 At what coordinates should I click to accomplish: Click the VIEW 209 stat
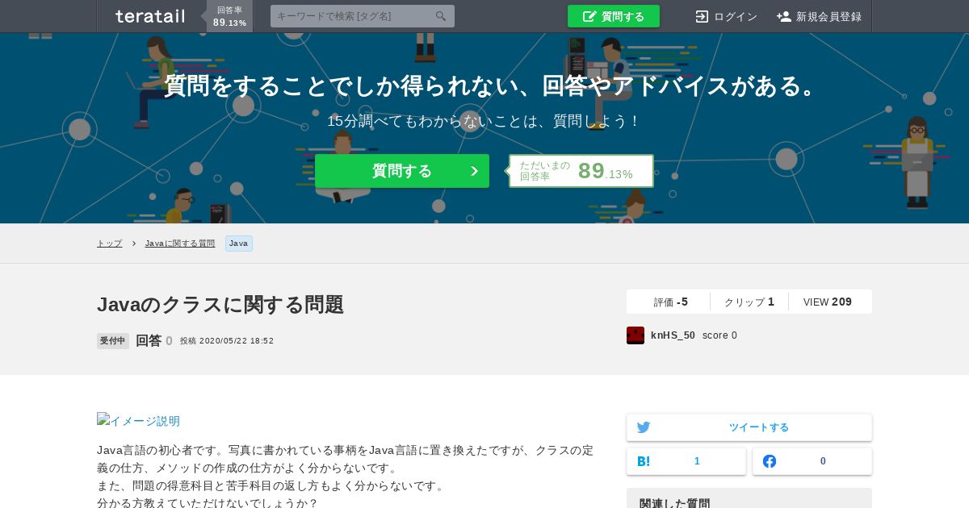pyautogui.click(x=828, y=302)
